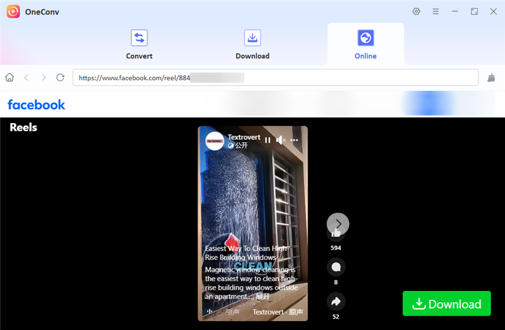Unmute the reel audio
The width and height of the screenshot is (505, 330).
pyautogui.click(x=280, y=140)
